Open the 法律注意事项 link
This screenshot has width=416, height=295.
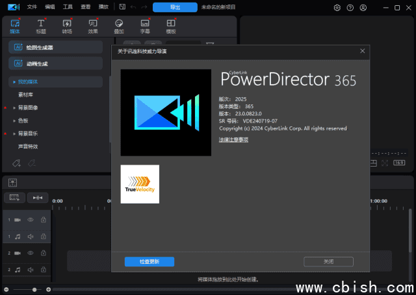(233, 139)
